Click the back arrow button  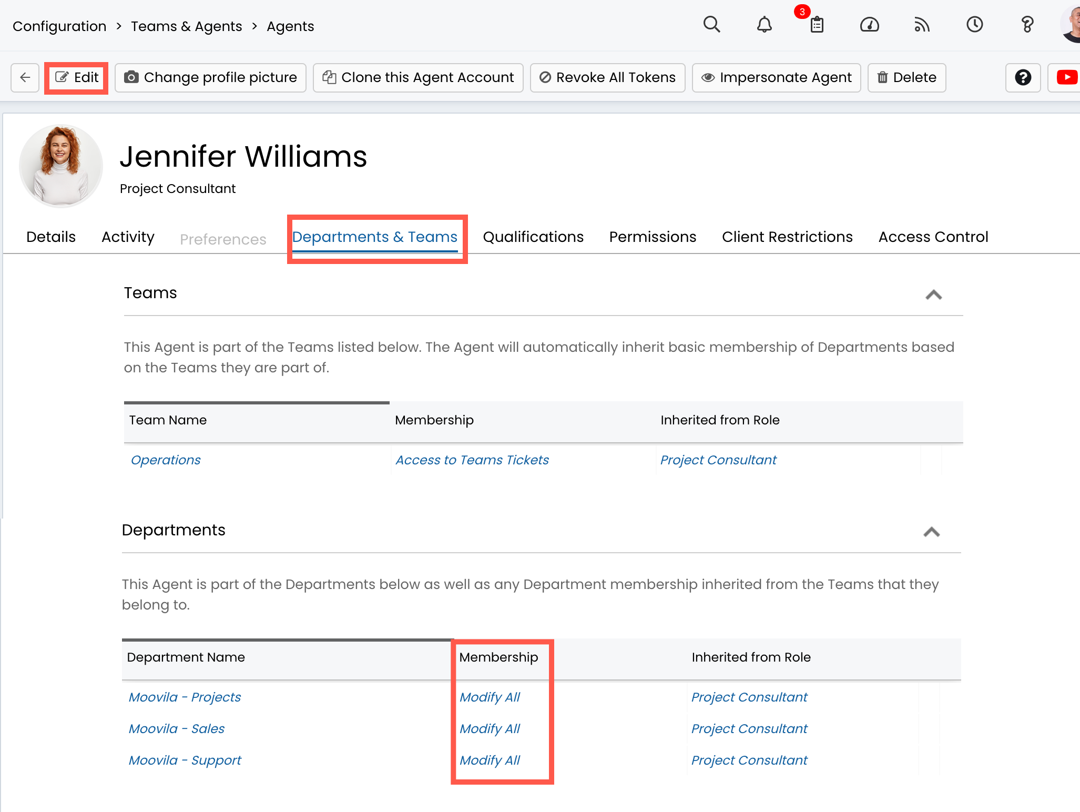point(25,78)
